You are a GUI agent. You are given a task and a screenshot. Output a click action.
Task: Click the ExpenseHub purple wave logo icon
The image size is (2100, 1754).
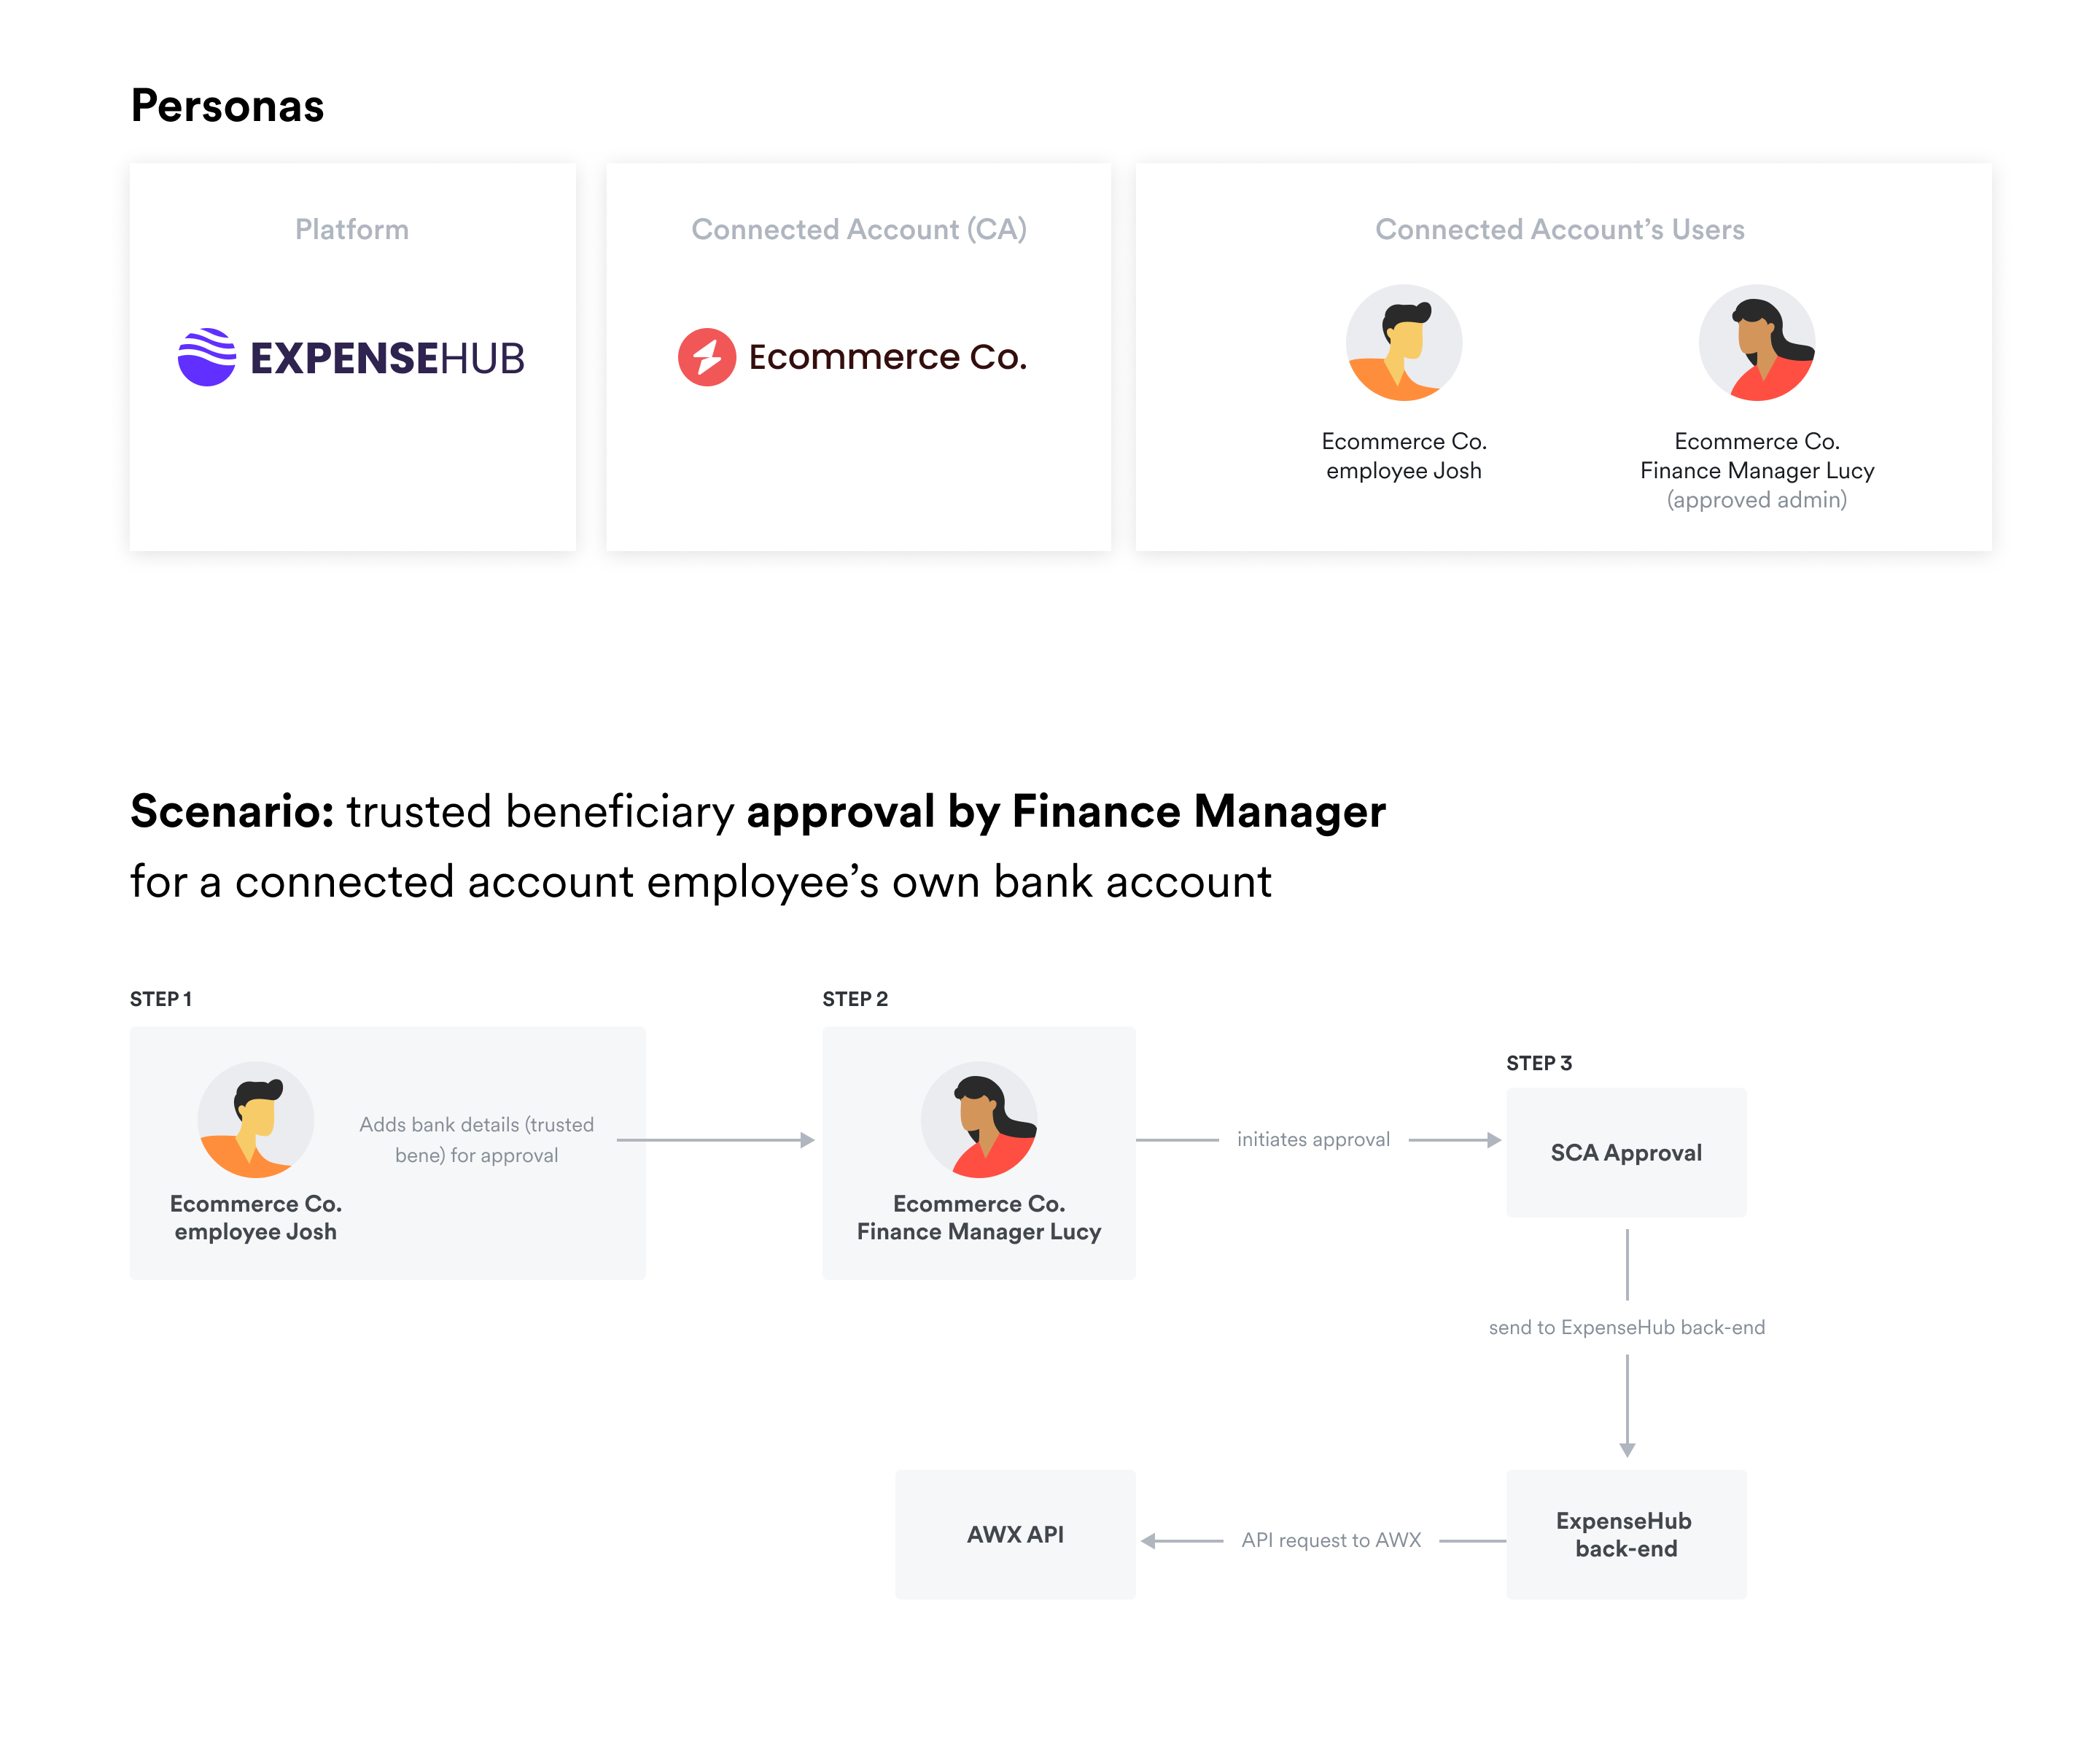207,357
